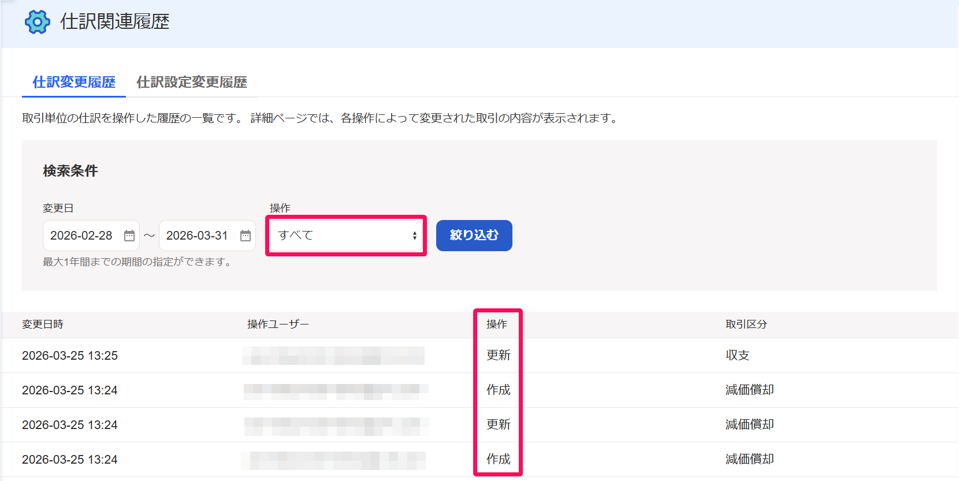
Task: Click the gear icon beside 仕訳関連履歴
Action: click(37, 22)
